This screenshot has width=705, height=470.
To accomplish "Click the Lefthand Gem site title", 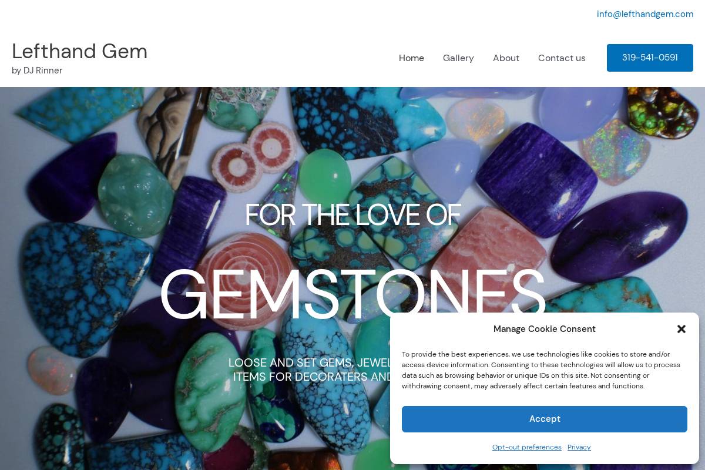I will 79,51.
